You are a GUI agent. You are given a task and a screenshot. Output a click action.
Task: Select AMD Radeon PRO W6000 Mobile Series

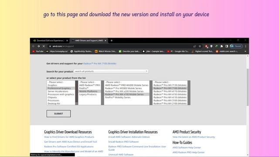[127, 85]
